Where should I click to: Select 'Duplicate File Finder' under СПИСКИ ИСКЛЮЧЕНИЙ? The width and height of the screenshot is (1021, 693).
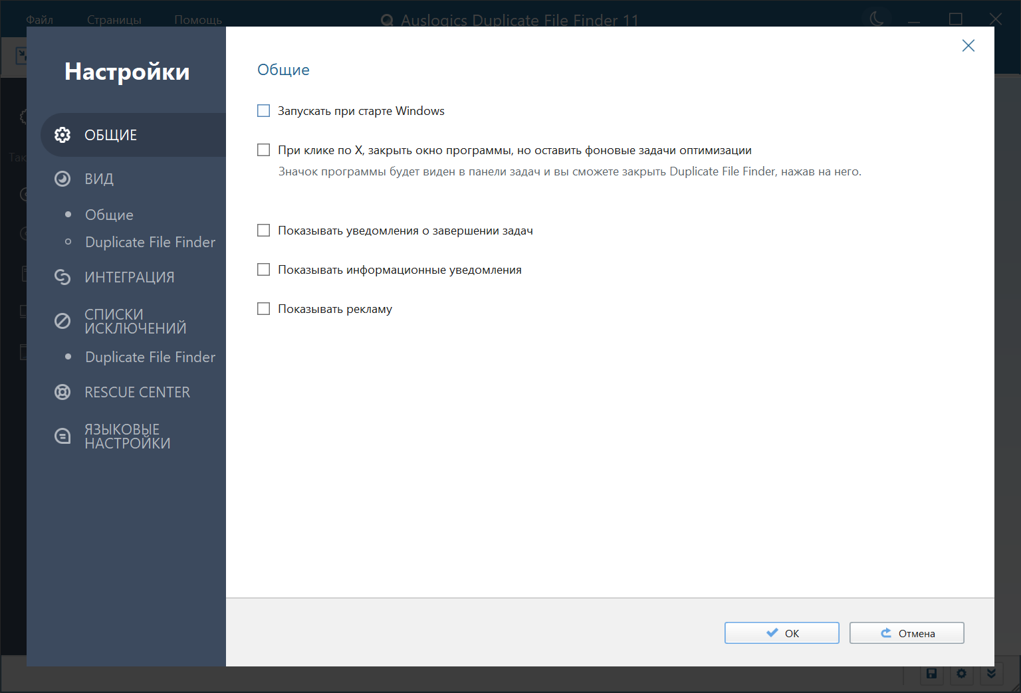(150, 357)
